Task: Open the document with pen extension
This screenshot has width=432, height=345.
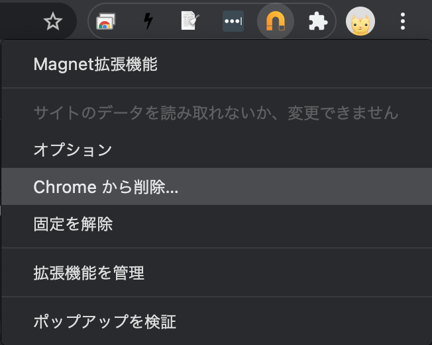Action: pyautogui.click(x=190, y=21)
